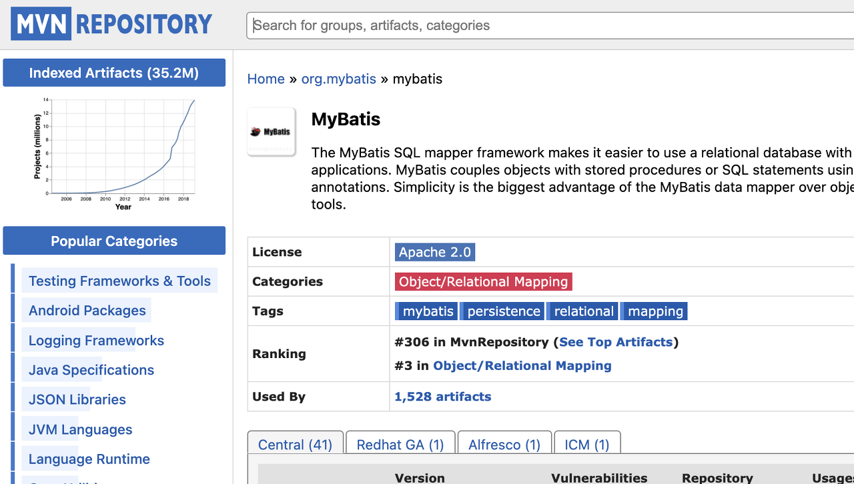Click the Ranking row label
The width and height of the screenshot is (854, 484).
coord(279,353)
